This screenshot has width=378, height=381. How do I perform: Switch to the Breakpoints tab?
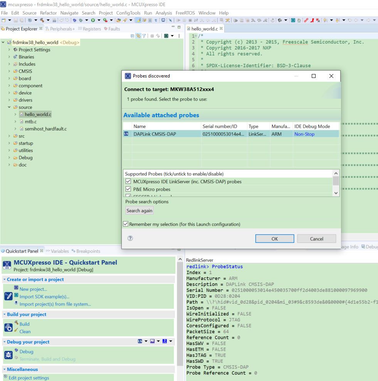[x=86, y=251]
